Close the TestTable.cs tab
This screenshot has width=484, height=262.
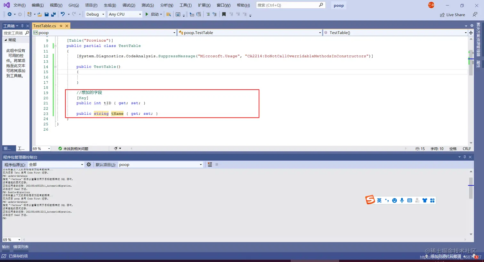[67, 26]
